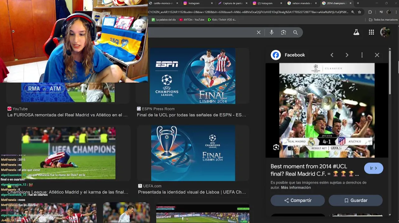The image size is (399, 223).
Task: Close the nelson mandela tab
Action: click(x=316, y=3)
